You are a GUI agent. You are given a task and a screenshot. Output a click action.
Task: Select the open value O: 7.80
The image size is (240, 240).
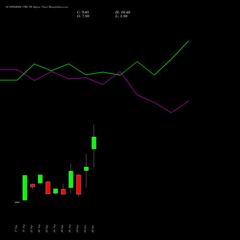pyautogui.click(x=83, y=16)
